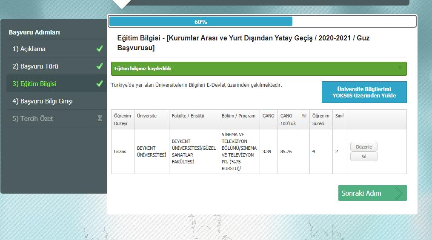Click the Eğitim Bilgisi page title
This screenshot has height=240, width=432.
(243, 43)
